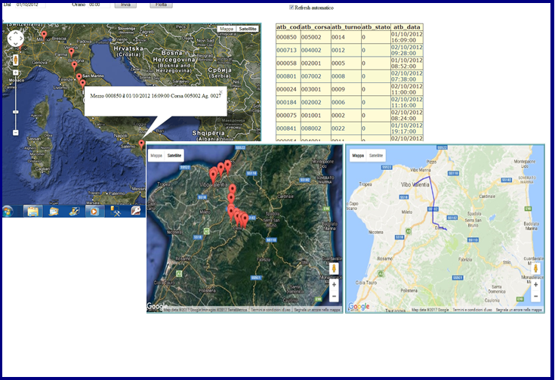Select the red marker near Salerno

coord(141,144)
